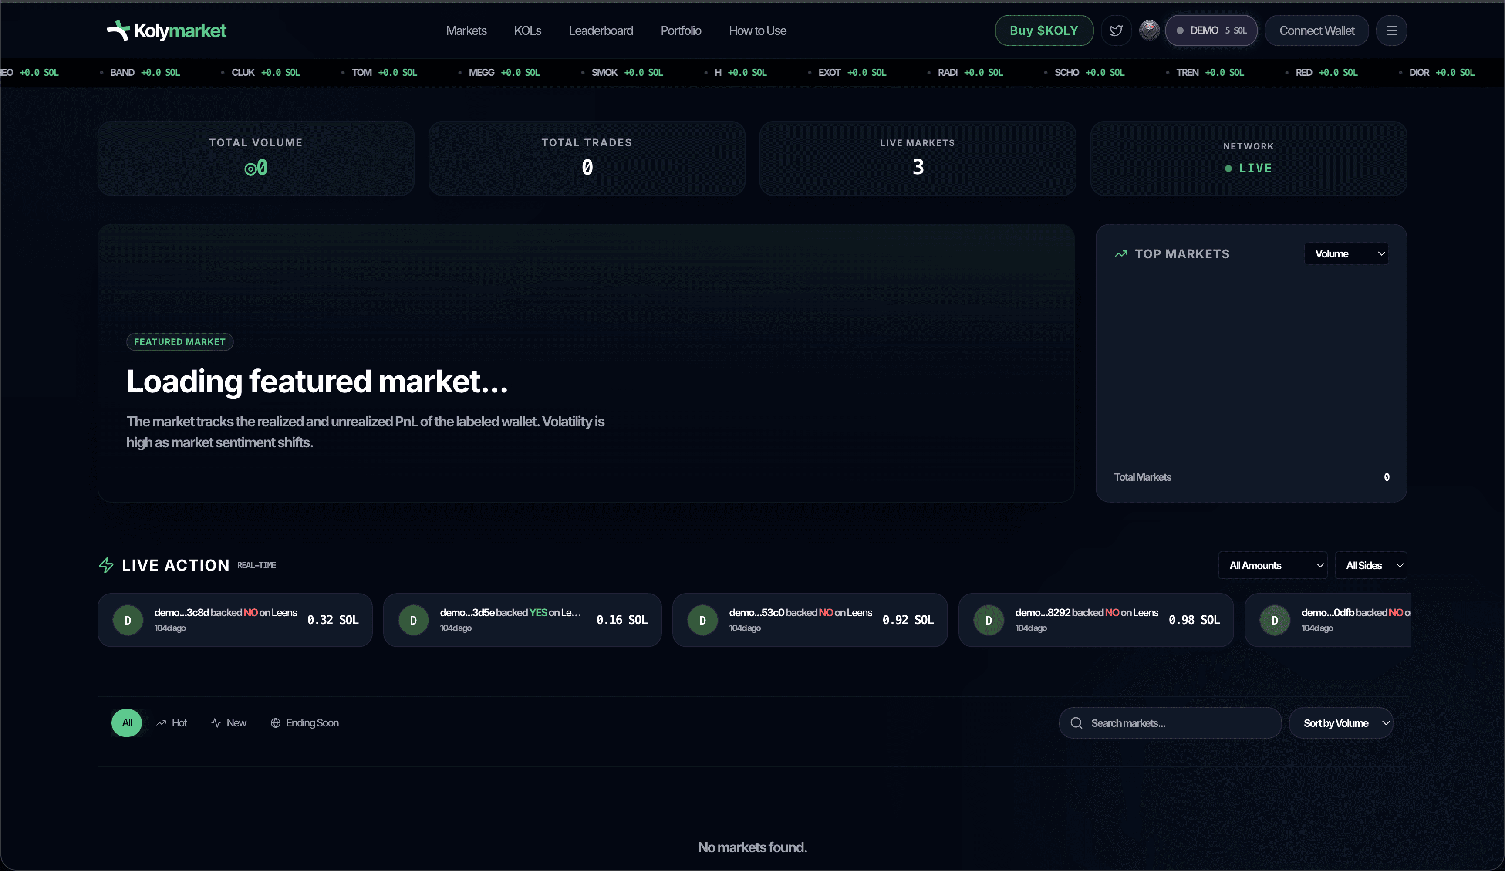Screen dimensions: 1505x871
Task: Click the Total Trades stat card
Action: point(587,159)
